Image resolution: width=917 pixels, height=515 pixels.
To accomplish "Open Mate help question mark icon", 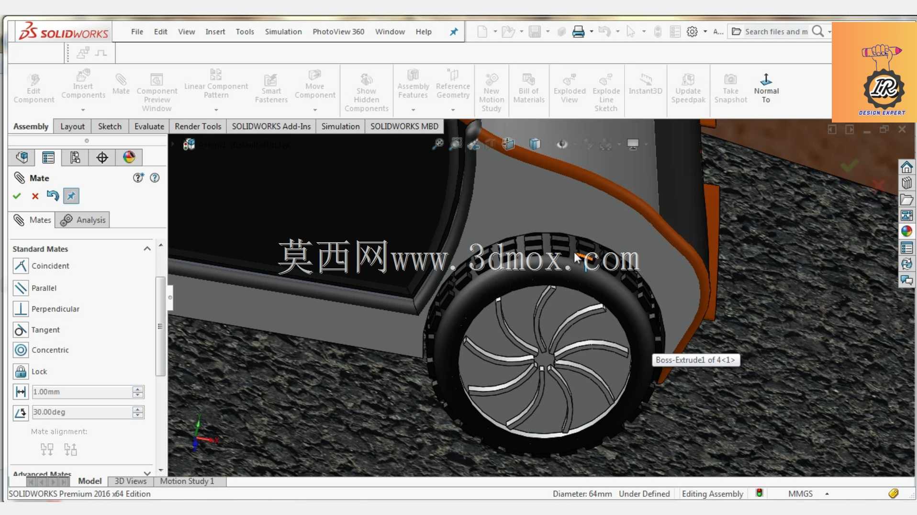I will click(155, 178).
